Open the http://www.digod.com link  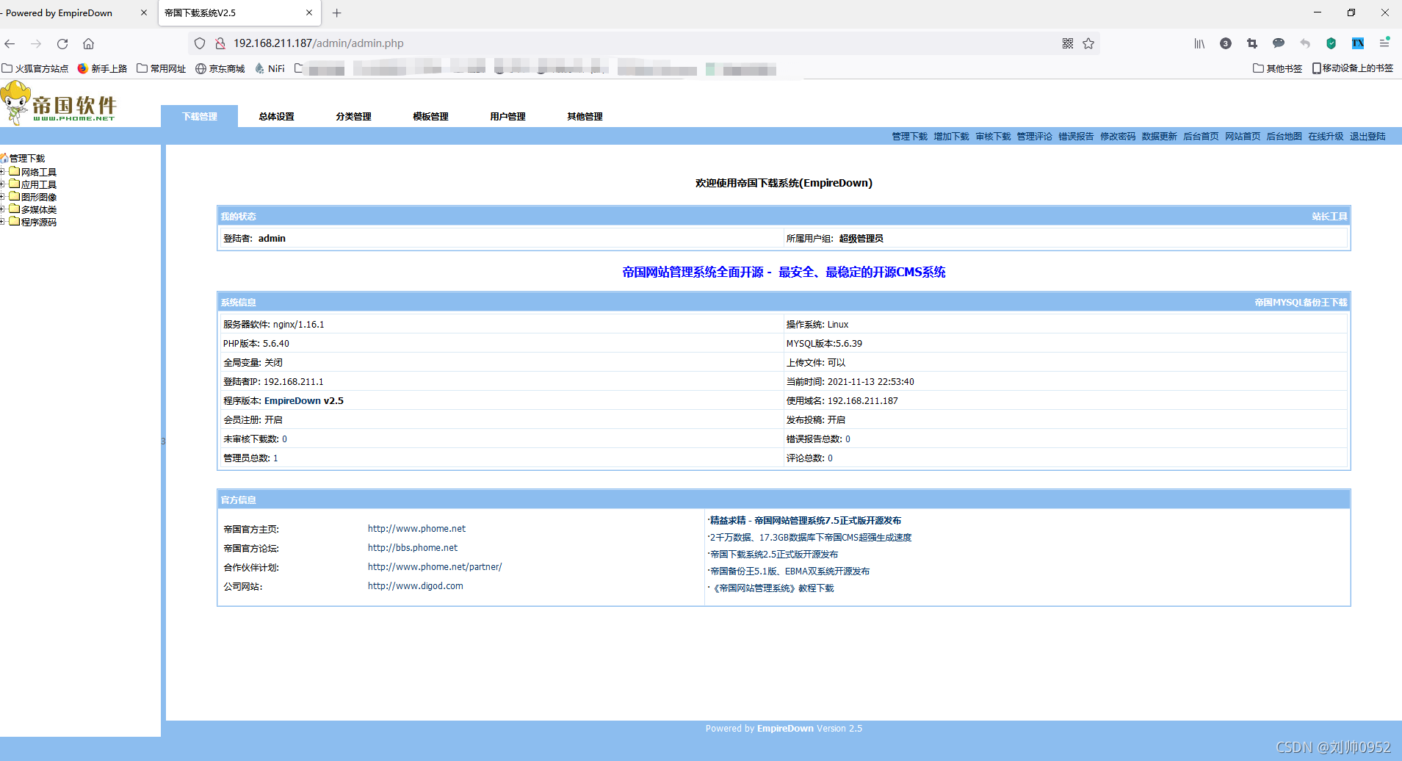point(416,586)
